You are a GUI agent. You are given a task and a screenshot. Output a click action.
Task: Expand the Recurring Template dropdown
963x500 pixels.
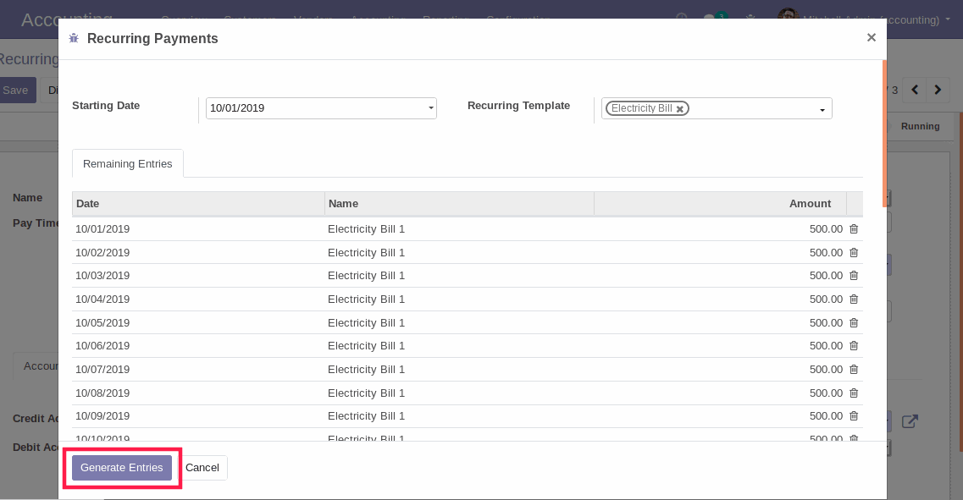point(822,110)
